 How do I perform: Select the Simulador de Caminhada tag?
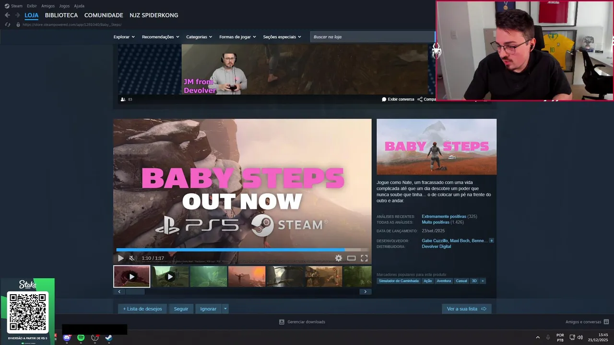point(398,281)
